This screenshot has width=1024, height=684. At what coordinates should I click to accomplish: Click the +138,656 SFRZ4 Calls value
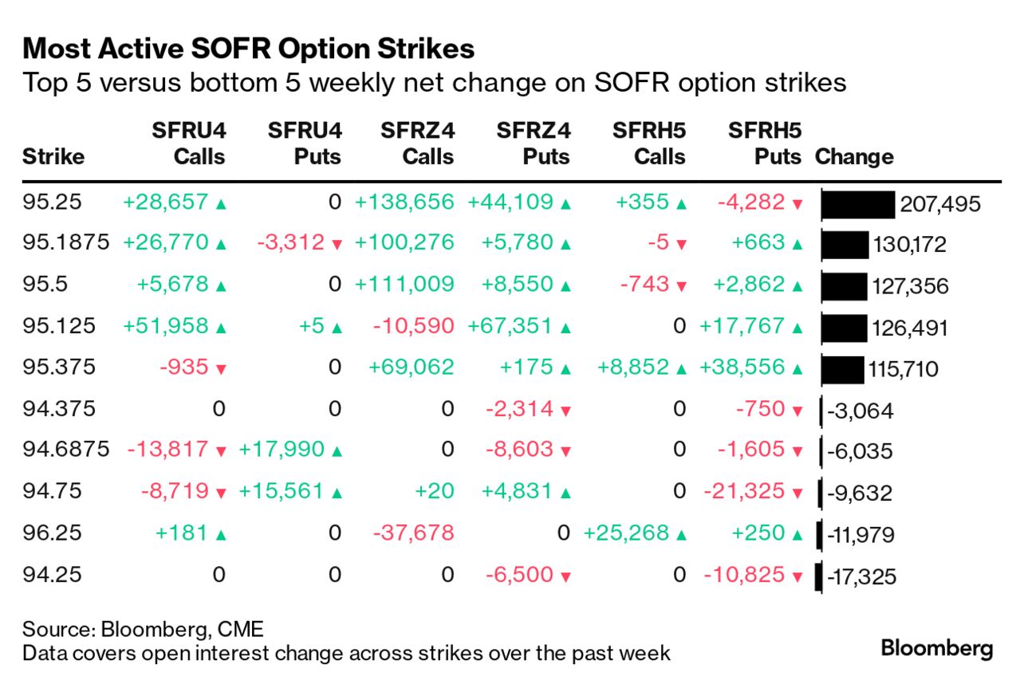(x=404, y=202)
